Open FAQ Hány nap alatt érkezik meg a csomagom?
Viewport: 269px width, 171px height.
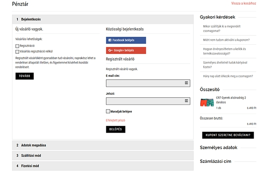pyautogui.click(x=228, y=76)
